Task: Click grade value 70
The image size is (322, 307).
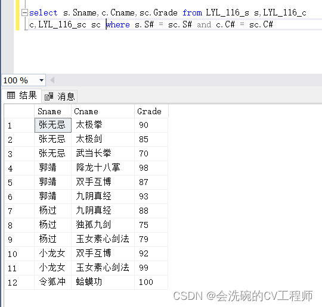Action: click(x=151, y=153)
